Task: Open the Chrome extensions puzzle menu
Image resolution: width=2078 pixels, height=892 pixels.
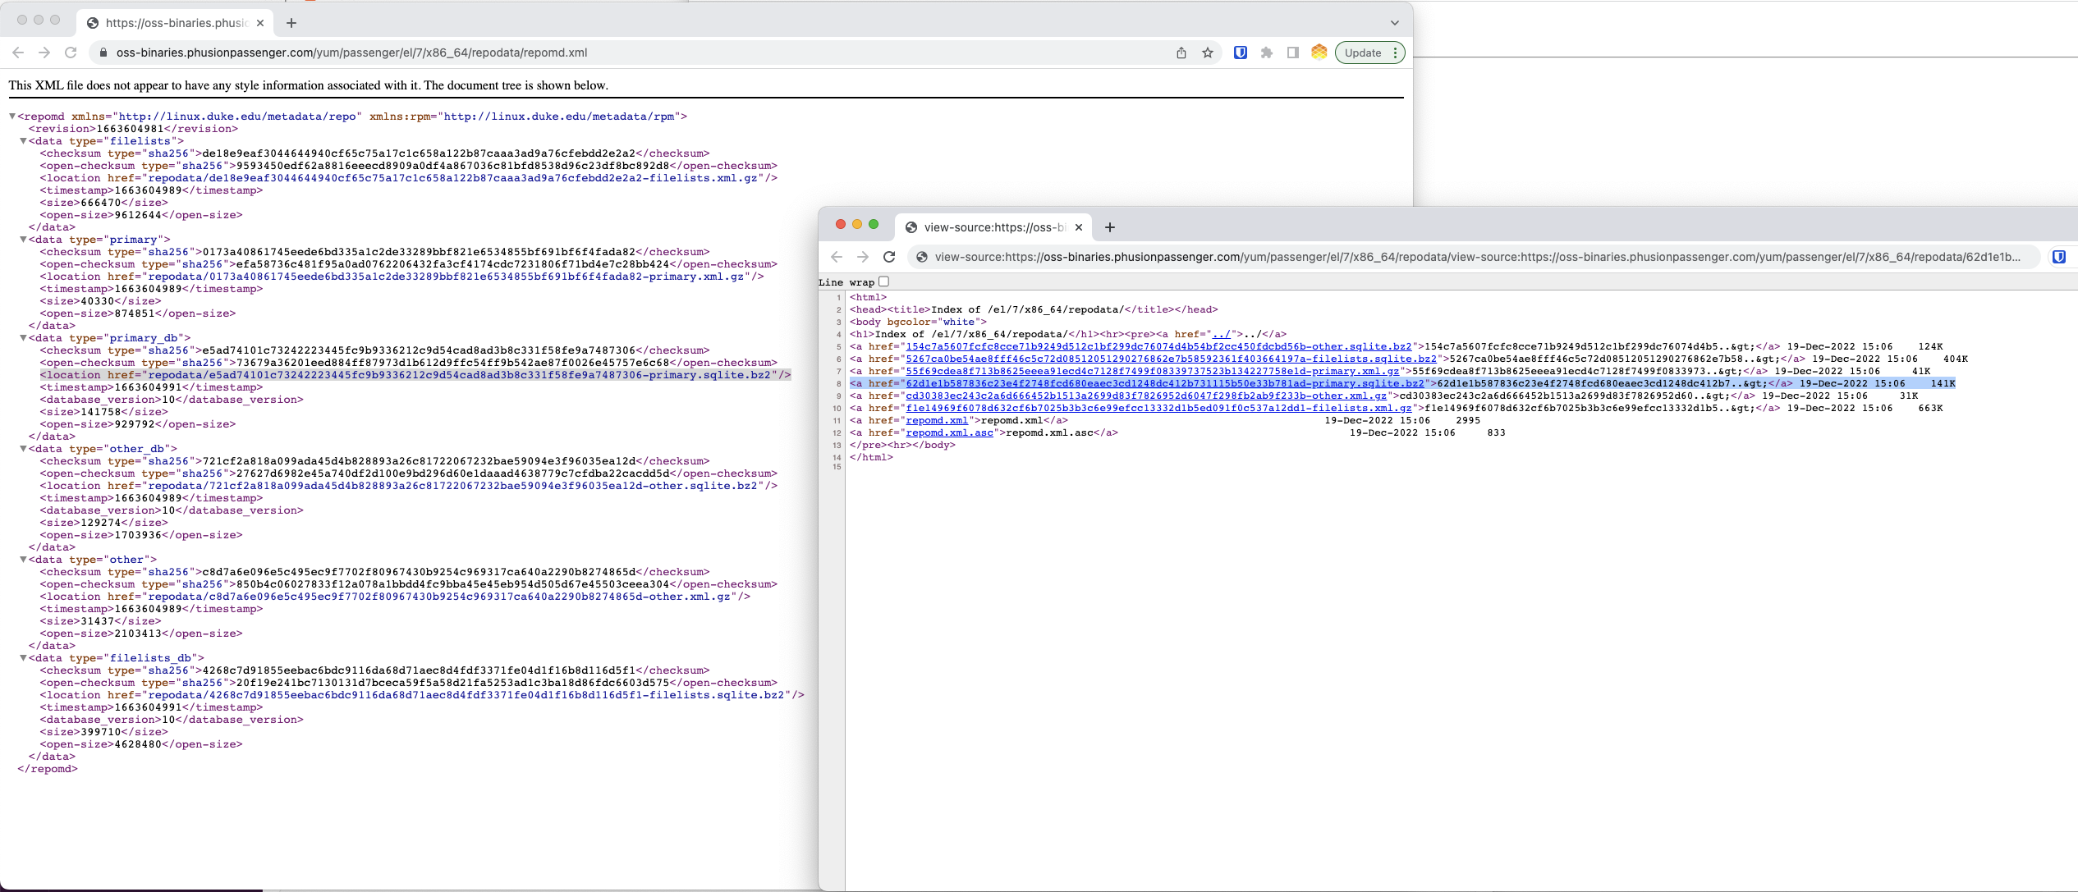Action: [1266, 52]
